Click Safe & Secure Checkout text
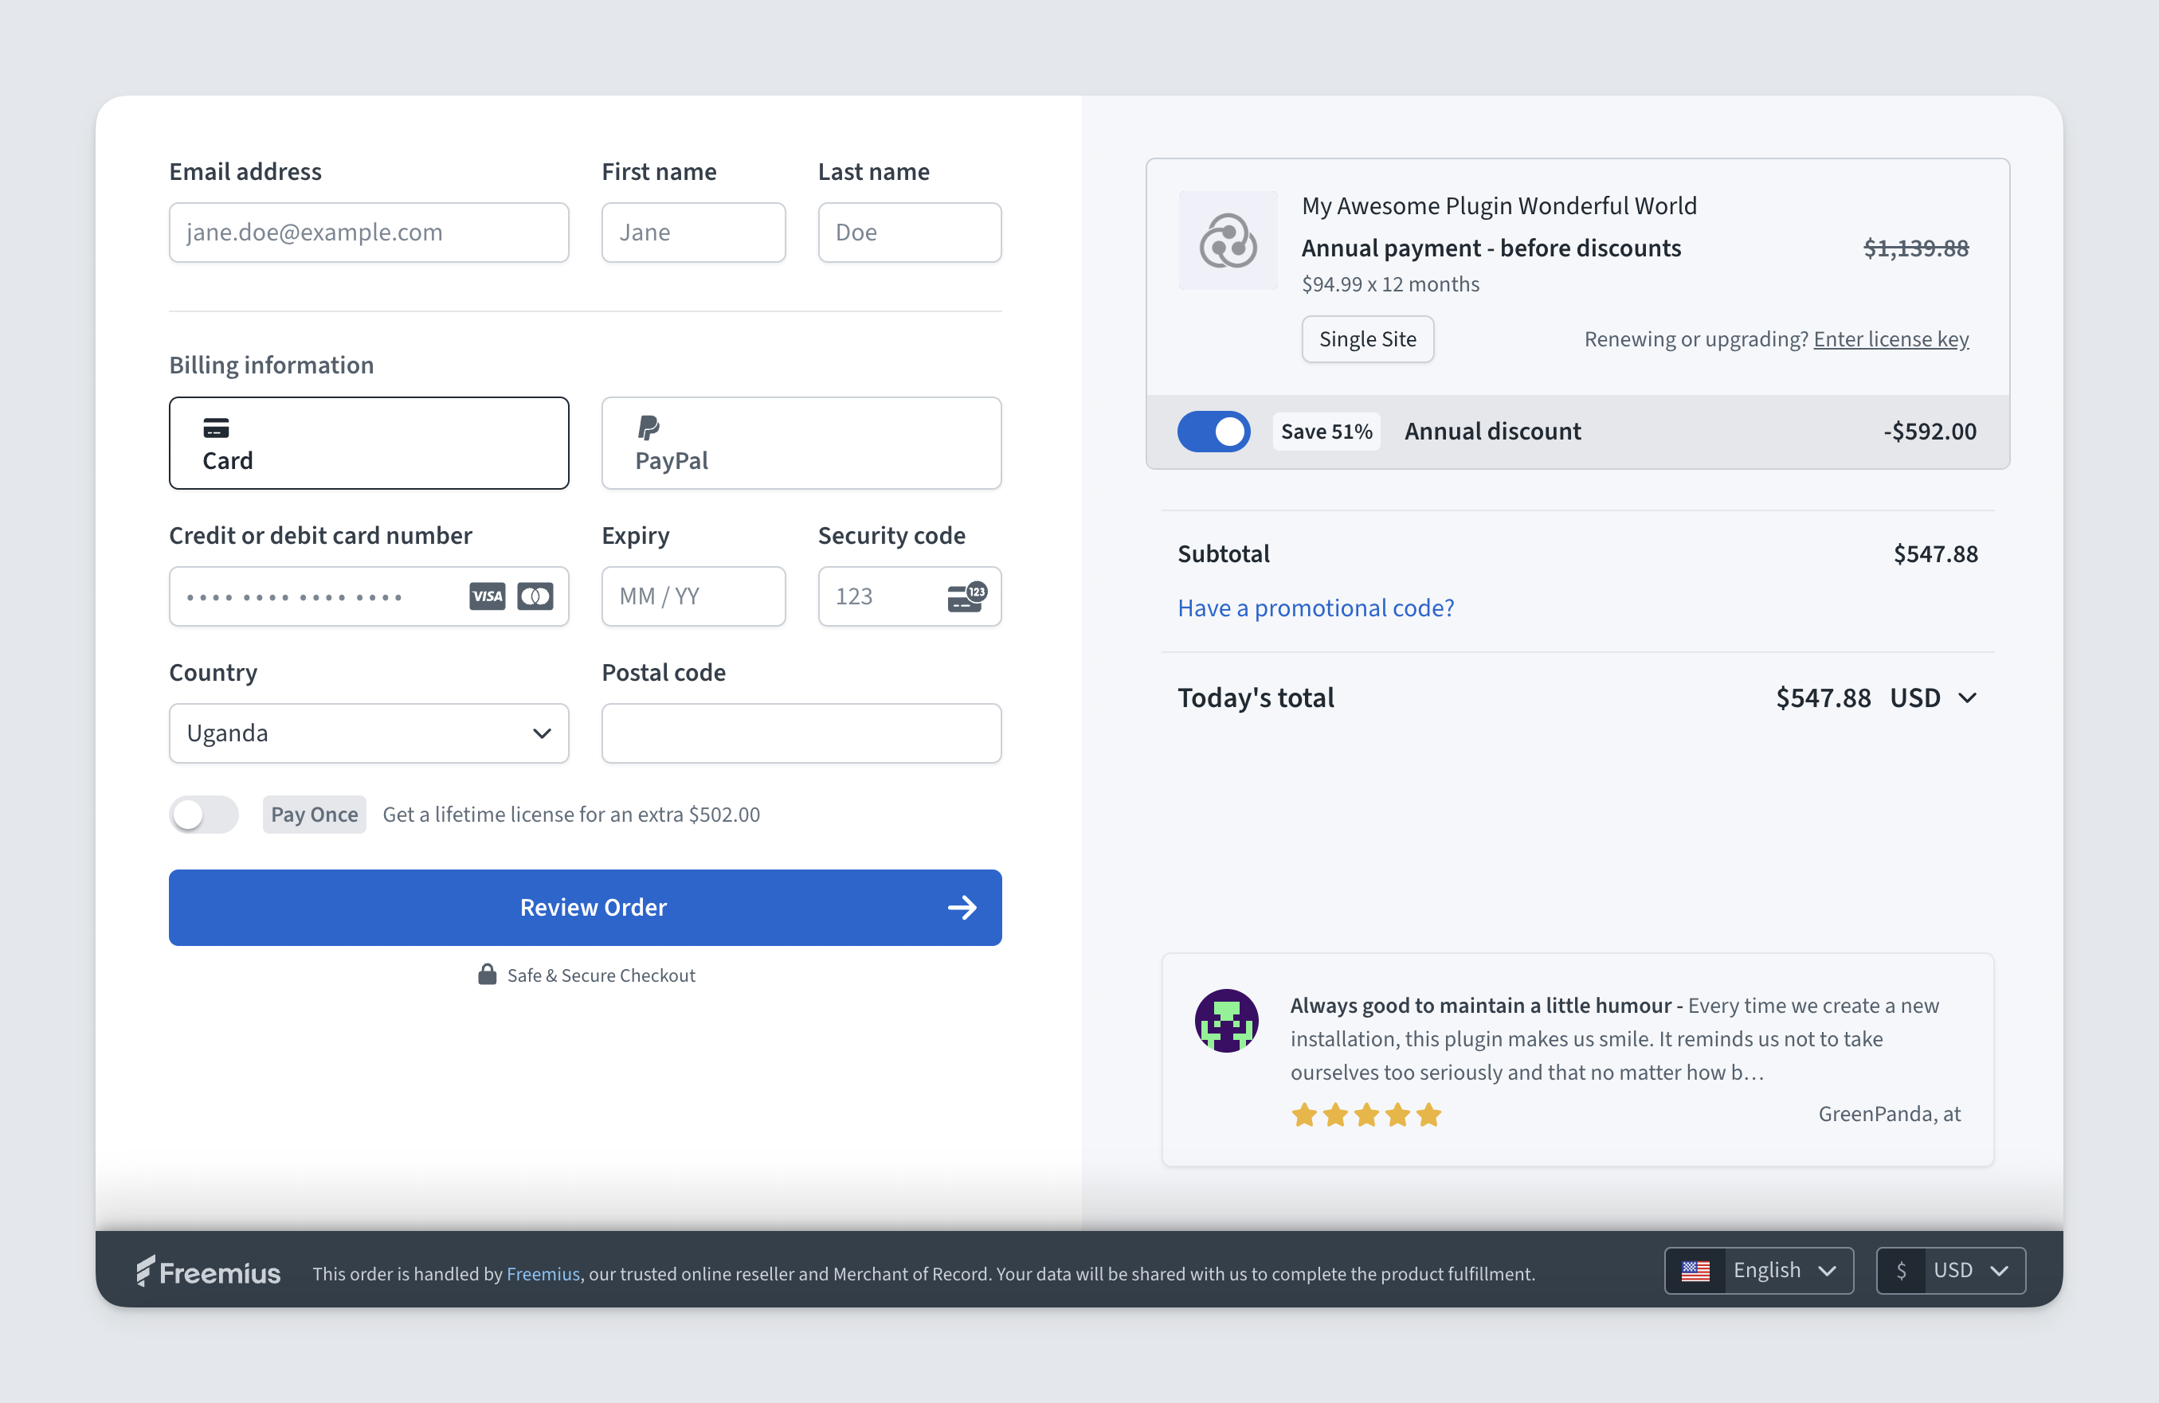 point(601,975)
